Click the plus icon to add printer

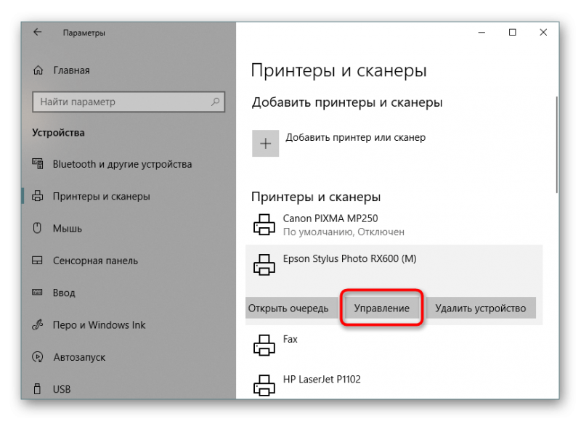point(265,143)
